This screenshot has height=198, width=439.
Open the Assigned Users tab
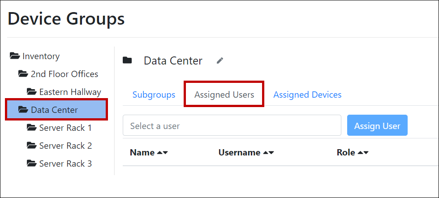(224, 95)
